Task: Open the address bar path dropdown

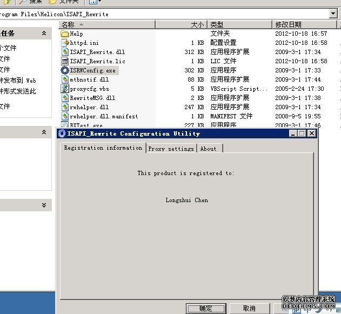Action: [333, 14]
